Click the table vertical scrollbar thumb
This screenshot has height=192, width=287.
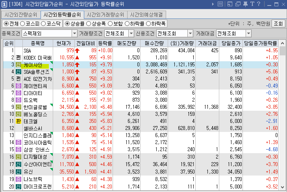(282, 51)
